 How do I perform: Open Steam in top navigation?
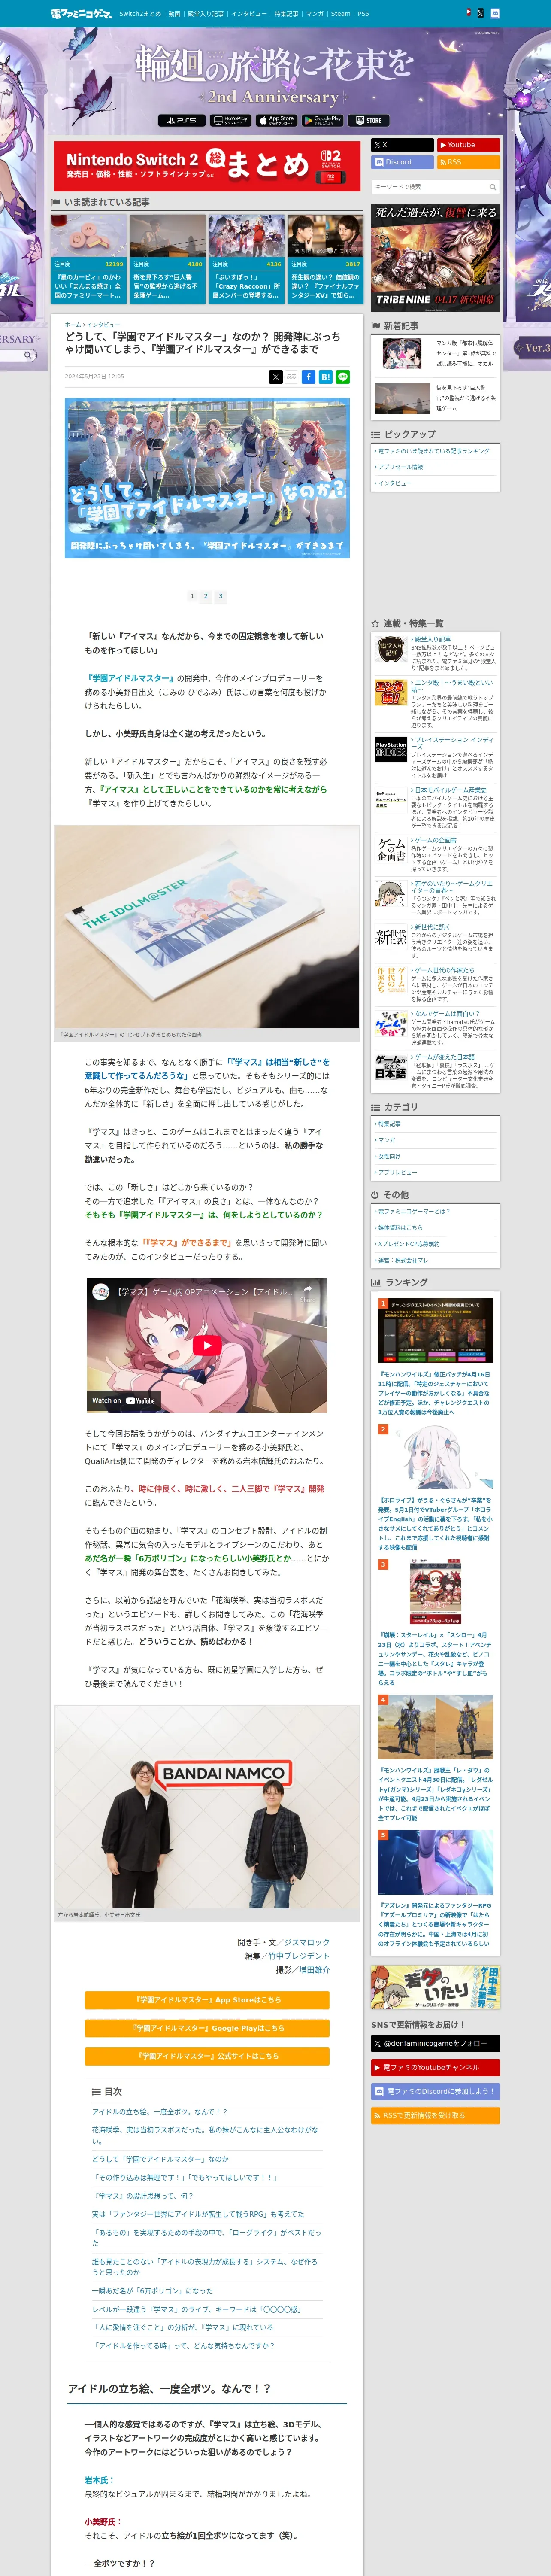341,14
